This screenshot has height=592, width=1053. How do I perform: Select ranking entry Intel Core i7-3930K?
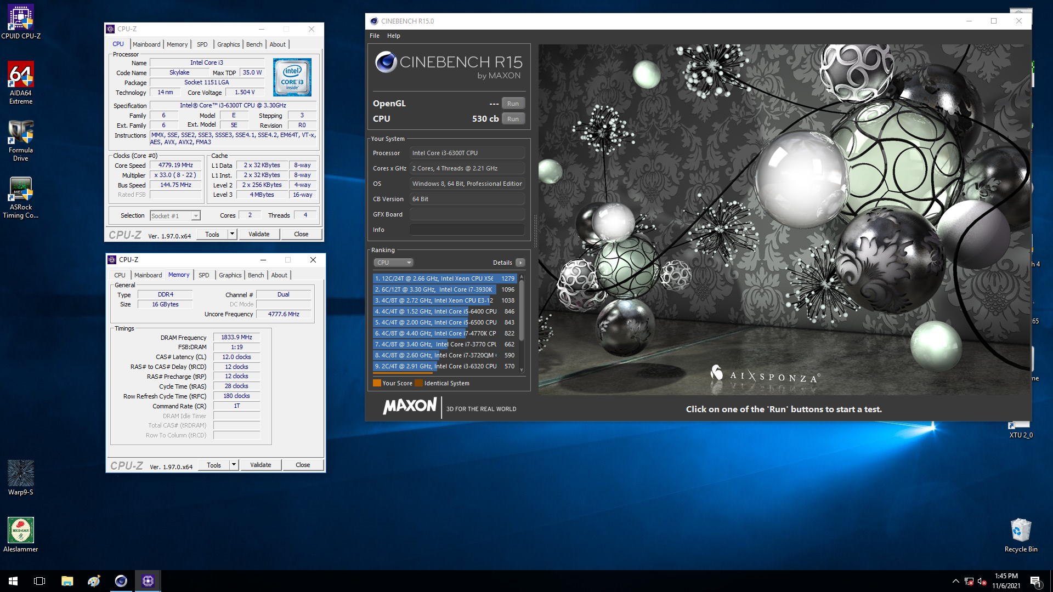tap(445, 289)
